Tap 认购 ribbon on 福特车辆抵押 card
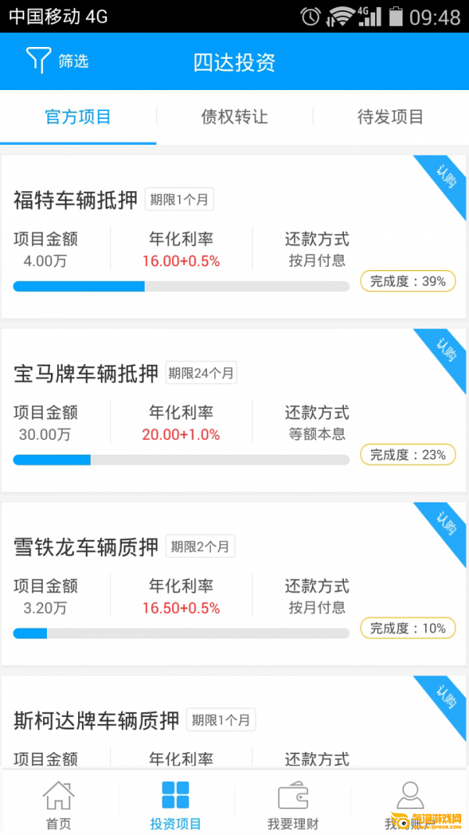The width and height of the screenshot is (469, 835). tap(445, 179)
